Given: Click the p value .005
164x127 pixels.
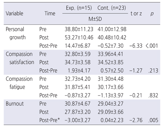Looking at the screenshot, I should pos(153,120).
